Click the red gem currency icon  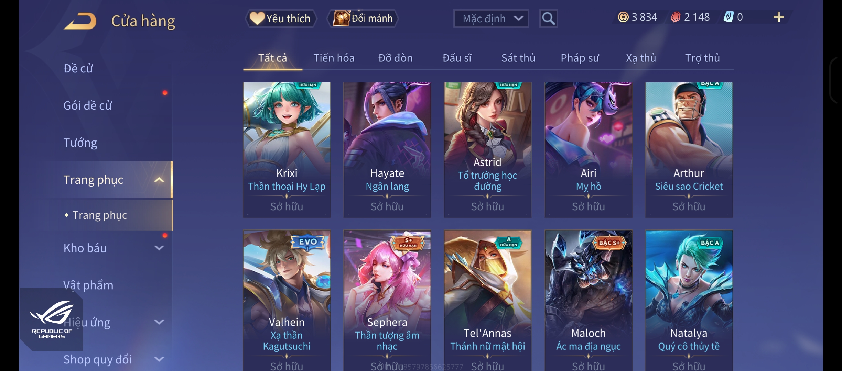676,17
